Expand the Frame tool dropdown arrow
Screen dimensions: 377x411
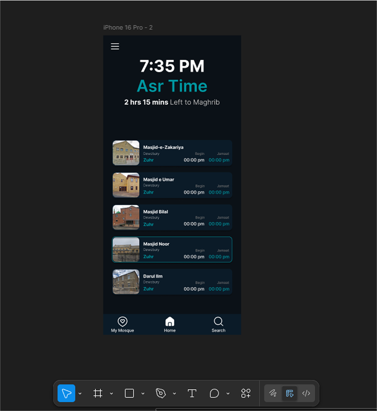tap(111, 394)
